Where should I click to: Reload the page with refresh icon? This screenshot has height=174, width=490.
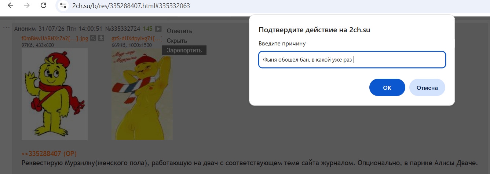(x=43, y=6)
